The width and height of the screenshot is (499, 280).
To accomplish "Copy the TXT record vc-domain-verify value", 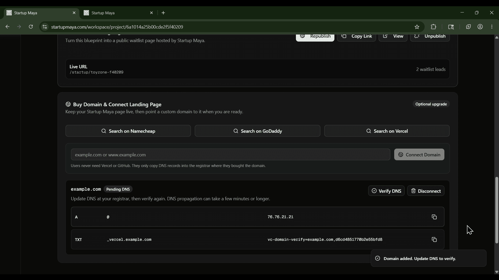I will click(x=434, y=239).
